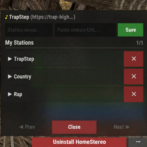Click the My Stations header
This screenshot has width=147, height=147.
[x=19, y=43]
